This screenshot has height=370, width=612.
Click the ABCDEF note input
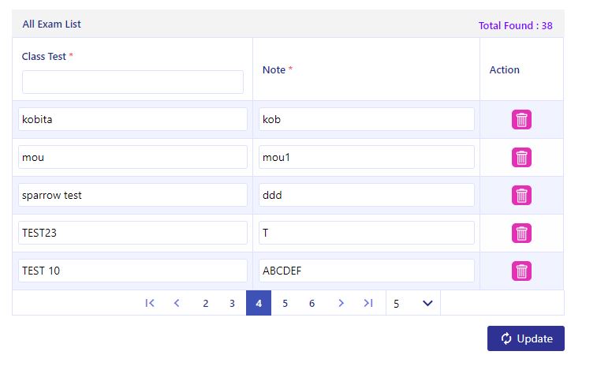pos(367,271)
